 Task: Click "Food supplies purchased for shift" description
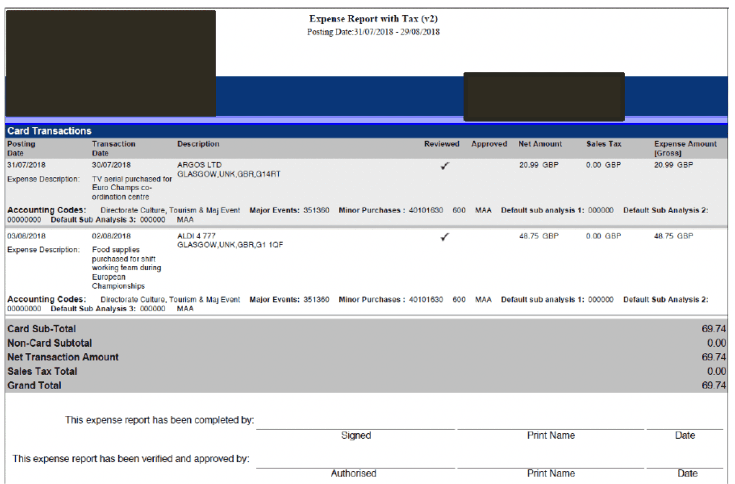[127, 268]
